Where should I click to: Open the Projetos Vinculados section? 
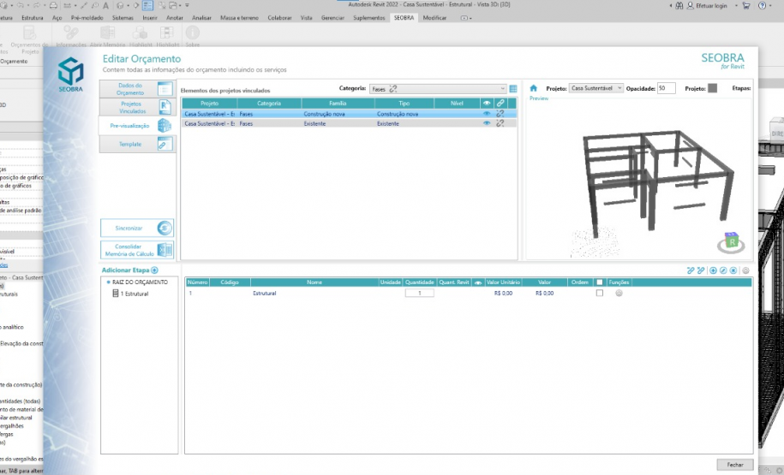click(137, 107)
